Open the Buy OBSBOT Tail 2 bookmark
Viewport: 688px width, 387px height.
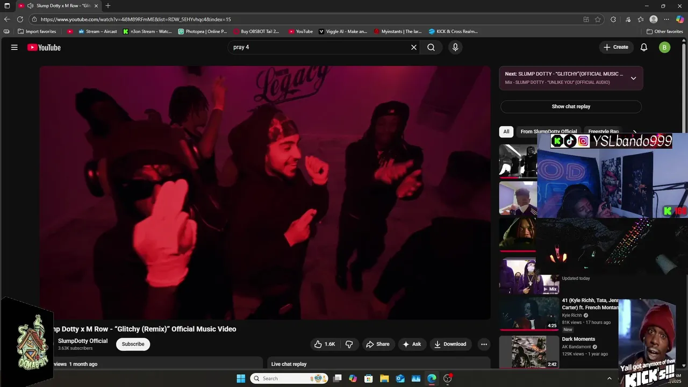256,31
